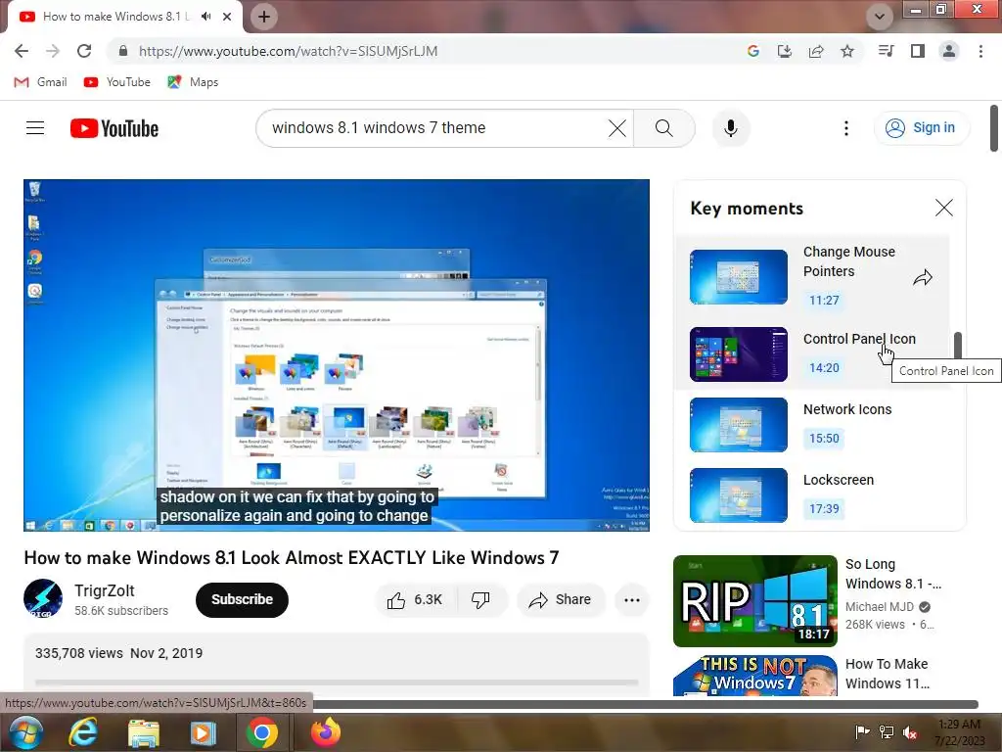
Task: Open the Action Center flag icon
Action: tap(862, 732)
